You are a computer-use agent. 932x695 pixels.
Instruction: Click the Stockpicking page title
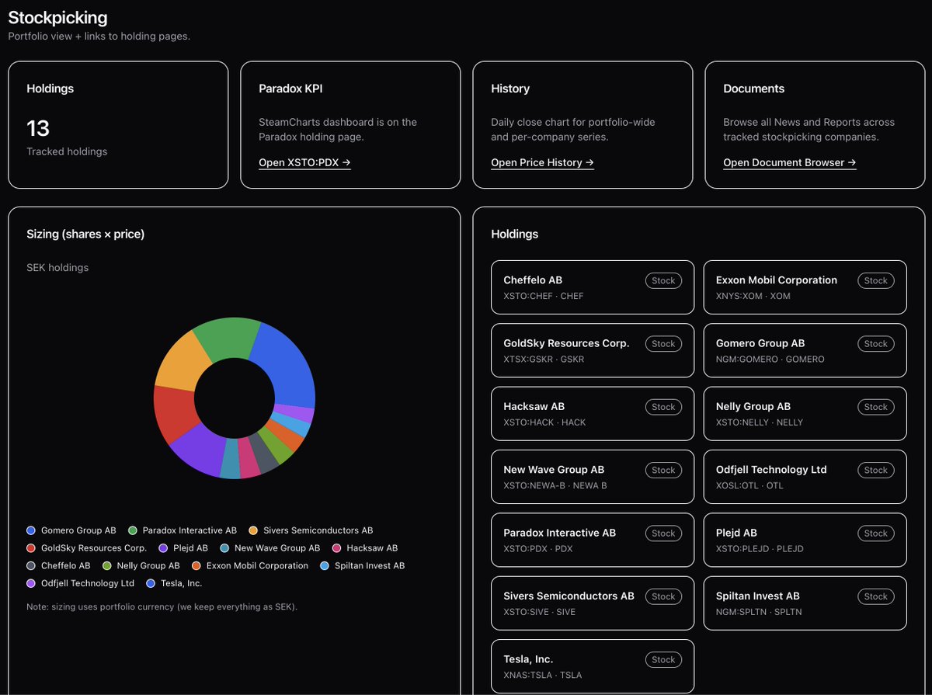point(57,17)
